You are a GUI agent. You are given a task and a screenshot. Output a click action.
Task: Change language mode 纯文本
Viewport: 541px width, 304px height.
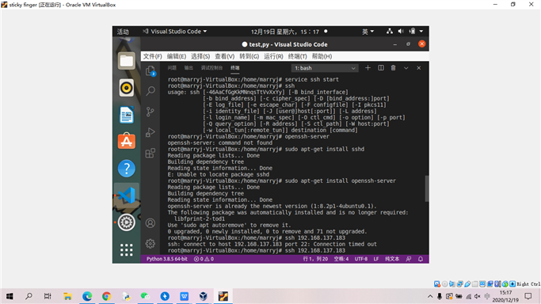tap(392, 259)
